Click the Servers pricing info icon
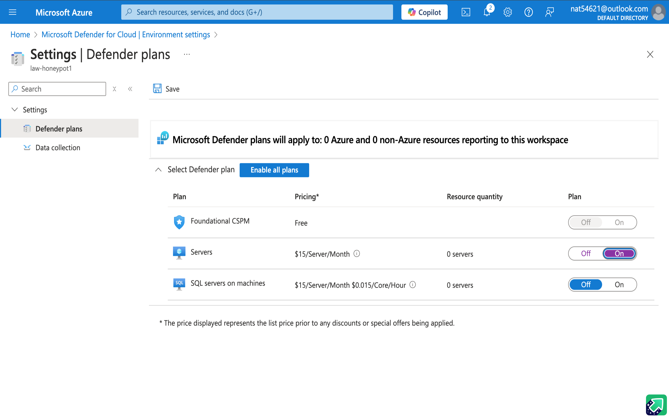Screen dimensions: 669x418 tap(357, 253)
